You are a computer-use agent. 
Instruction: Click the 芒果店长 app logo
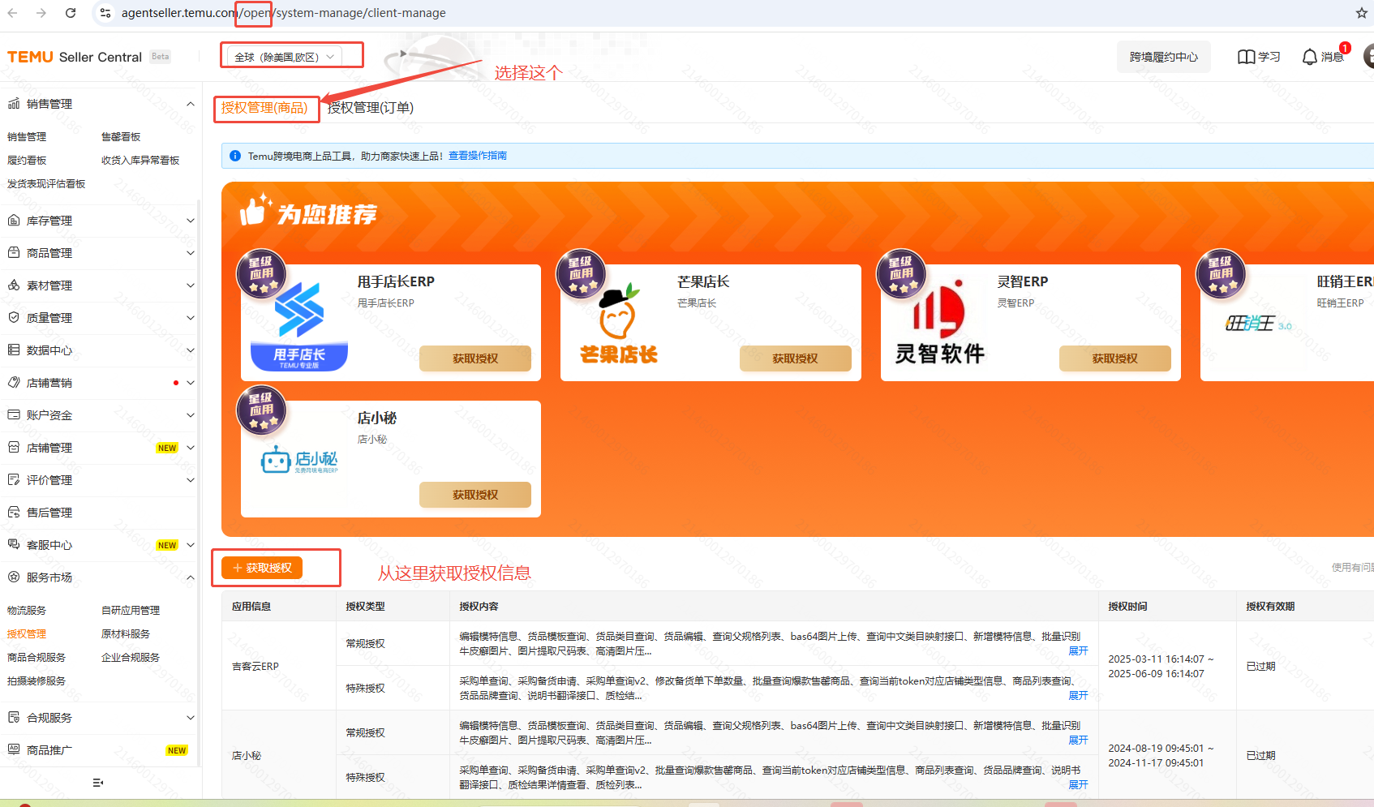pos(618,324)
